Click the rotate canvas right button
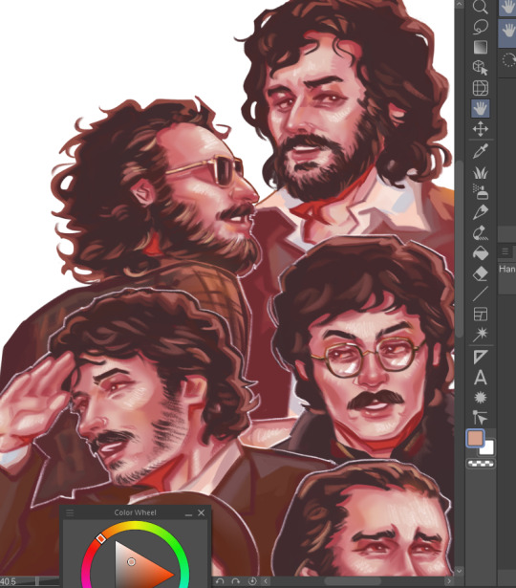The image size is (516, 588). [236, 582]
